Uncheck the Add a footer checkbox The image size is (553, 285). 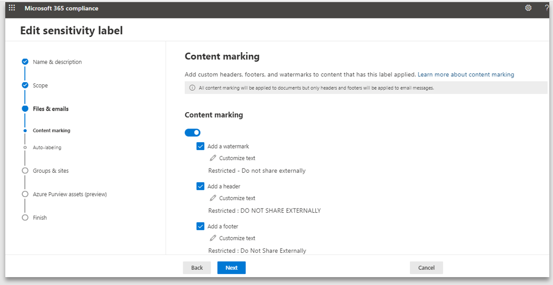[200, 227]
